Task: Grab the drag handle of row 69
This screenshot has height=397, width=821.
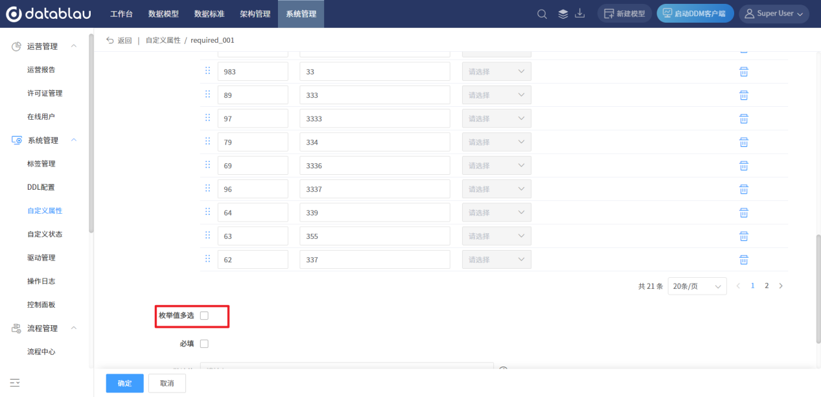Action: [208, 165]
